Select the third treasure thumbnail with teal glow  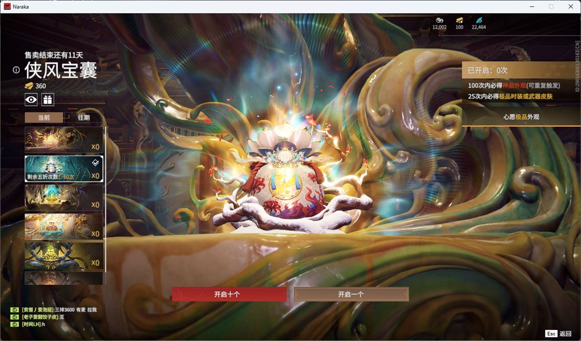coord(64,198)
